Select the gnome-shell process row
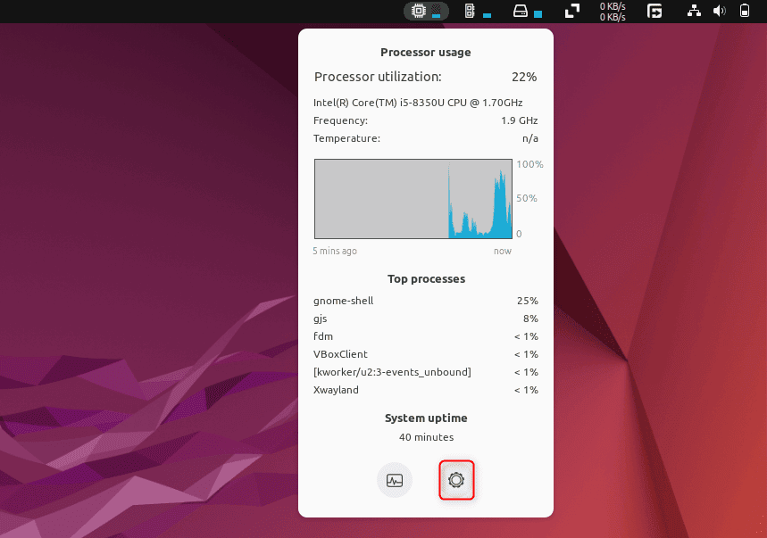Viewport: 767px width, 538px height. coord(426,301)
